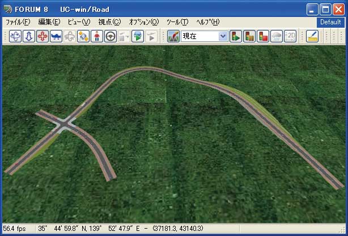Click the greyed-out flight path play icon
Viewport: 348px width, 236px height.
(x=151, y=36)
